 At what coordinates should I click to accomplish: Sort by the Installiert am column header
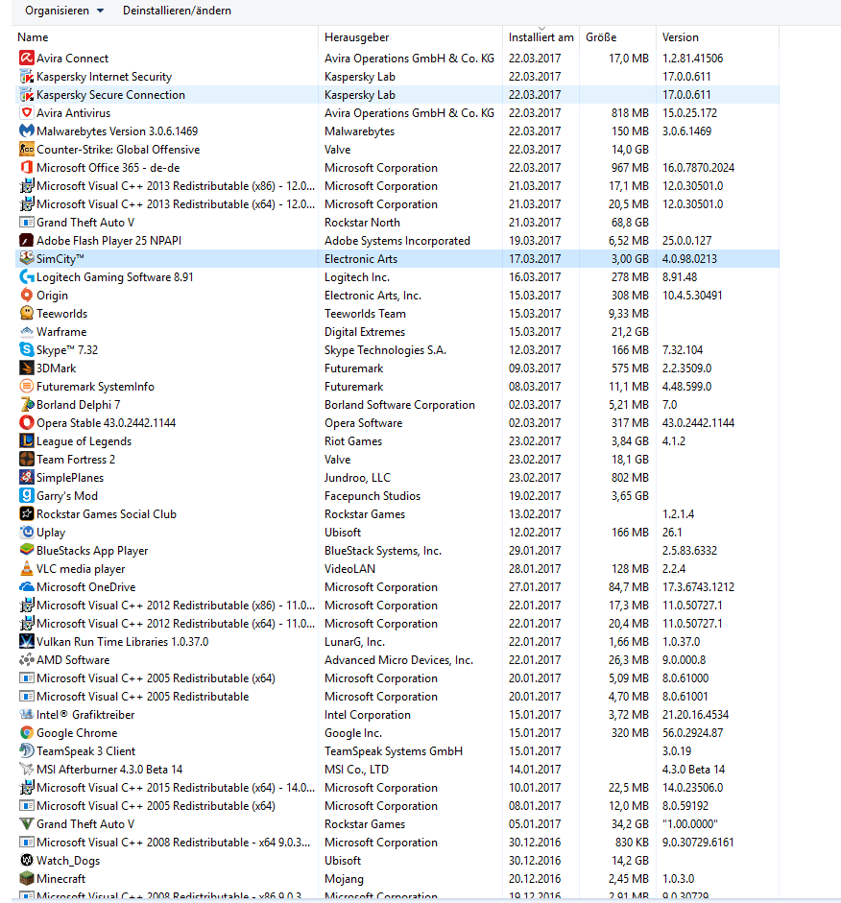(541, 37)
